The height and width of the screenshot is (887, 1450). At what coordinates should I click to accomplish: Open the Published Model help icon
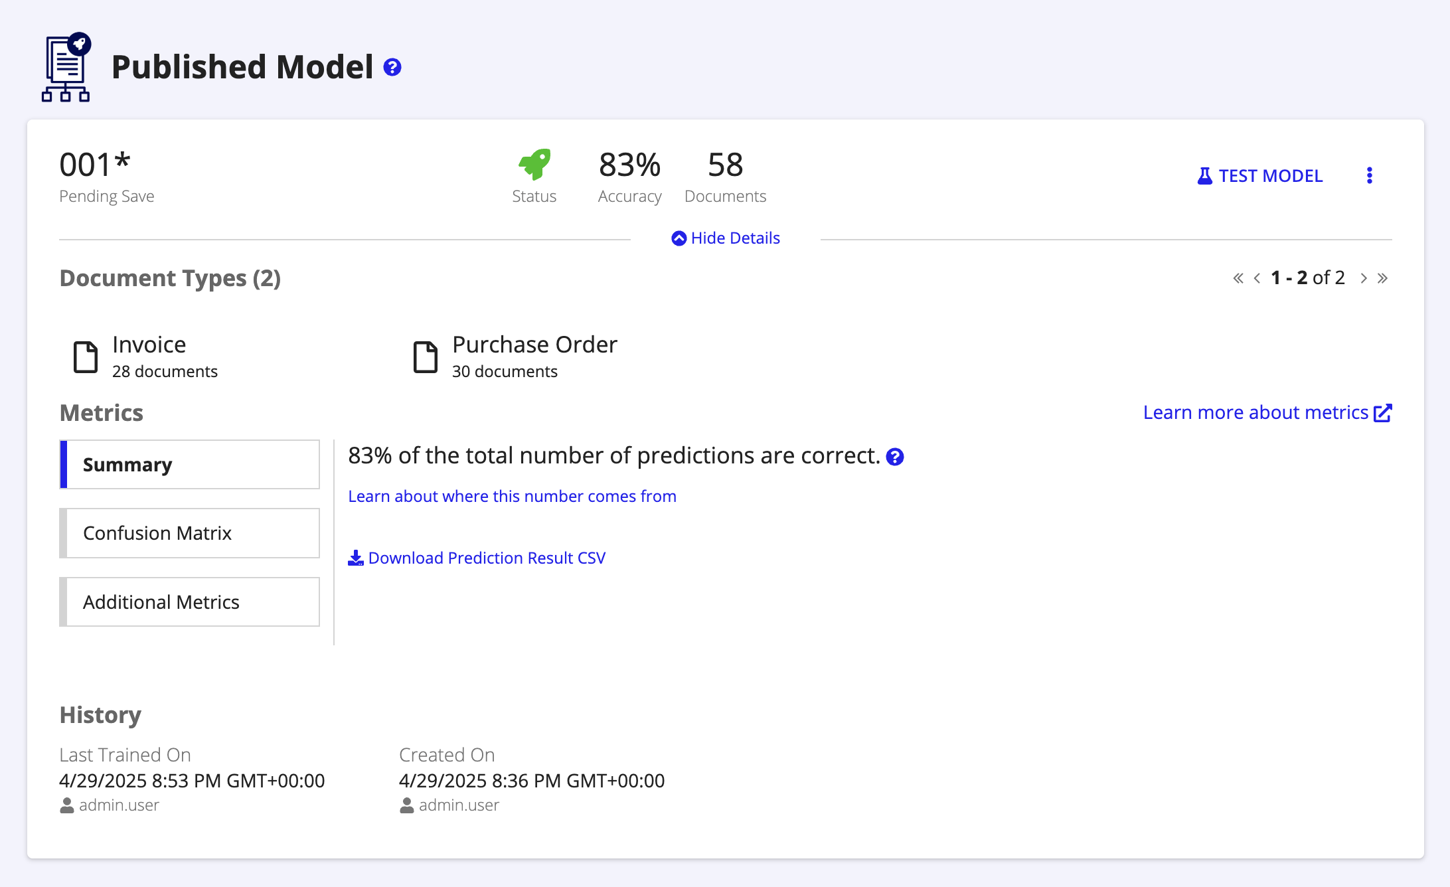(x=392, y=67)
